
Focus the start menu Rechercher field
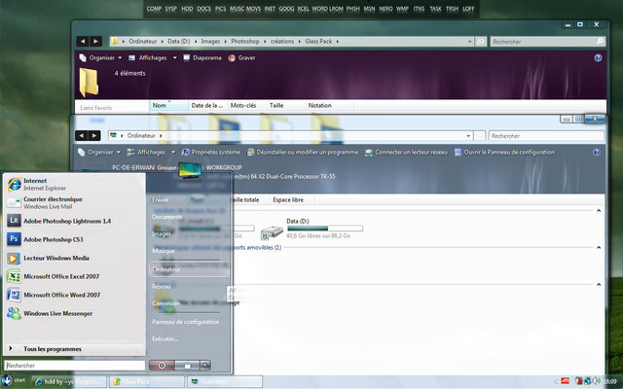point(74,366)
